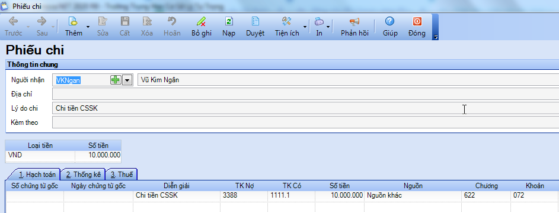Print with the In icon

click(319, 21)
